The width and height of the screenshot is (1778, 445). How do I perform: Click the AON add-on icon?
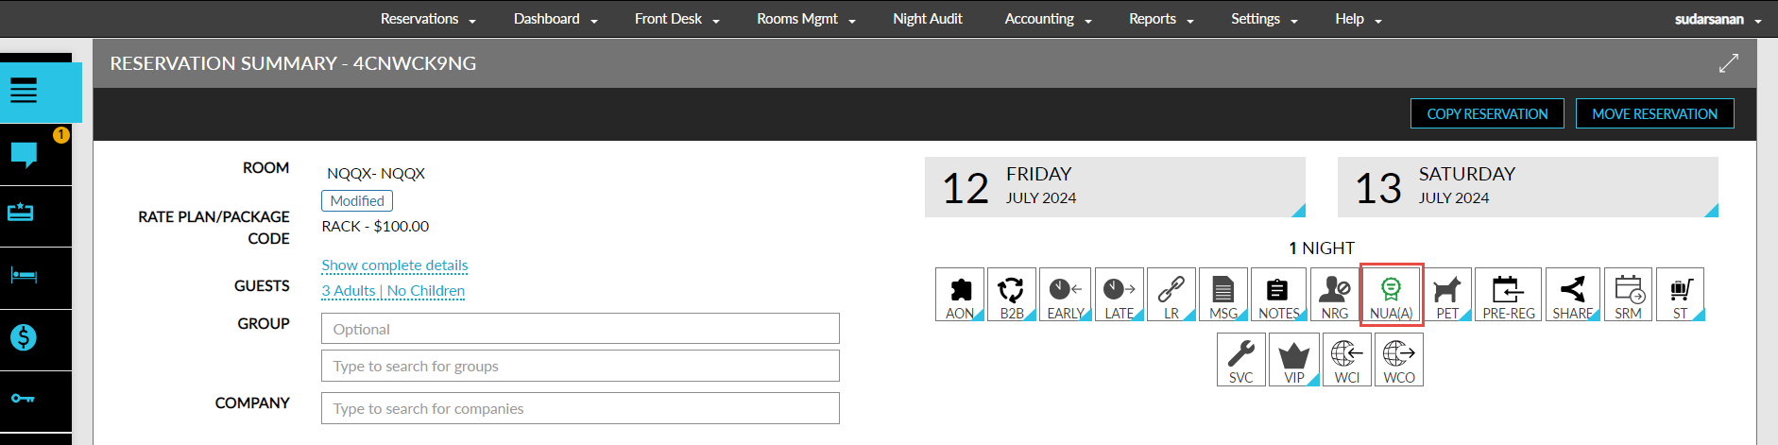(x=960, y=295)
